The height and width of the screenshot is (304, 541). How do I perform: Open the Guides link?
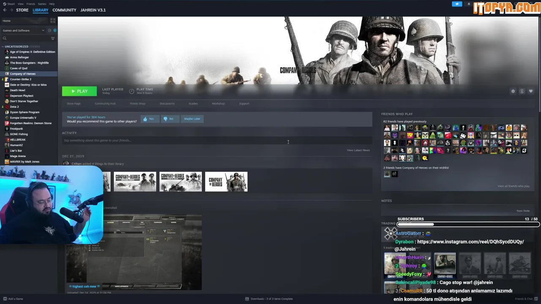(x=193, y=103)
